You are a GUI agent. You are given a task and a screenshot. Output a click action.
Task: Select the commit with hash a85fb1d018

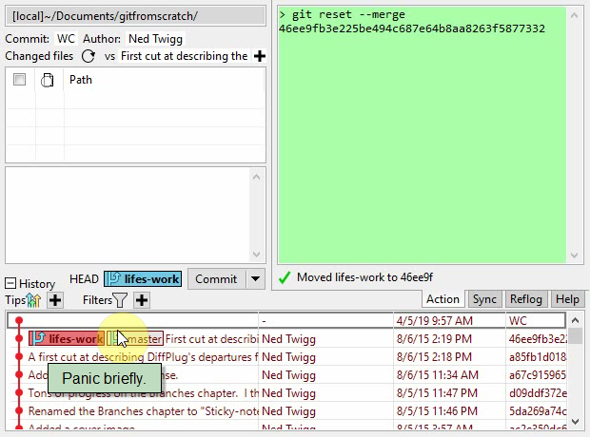click(537, 357)
